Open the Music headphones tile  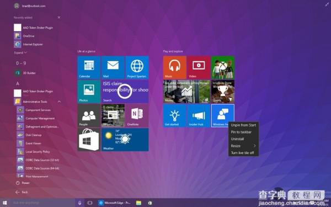[x=174, y=67]
